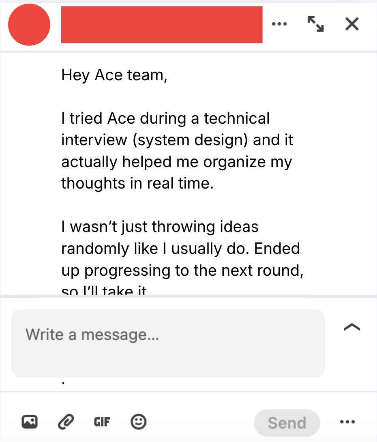The image size is (377, 442).
Task: Attach a file with the paperclip icon
Action: tap(66, 422)
